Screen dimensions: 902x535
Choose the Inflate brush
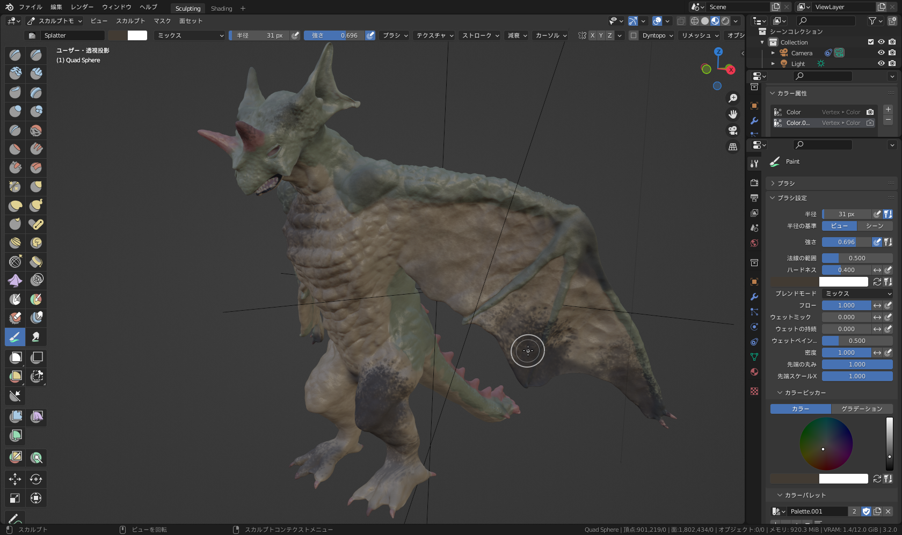tap(15, 112)
